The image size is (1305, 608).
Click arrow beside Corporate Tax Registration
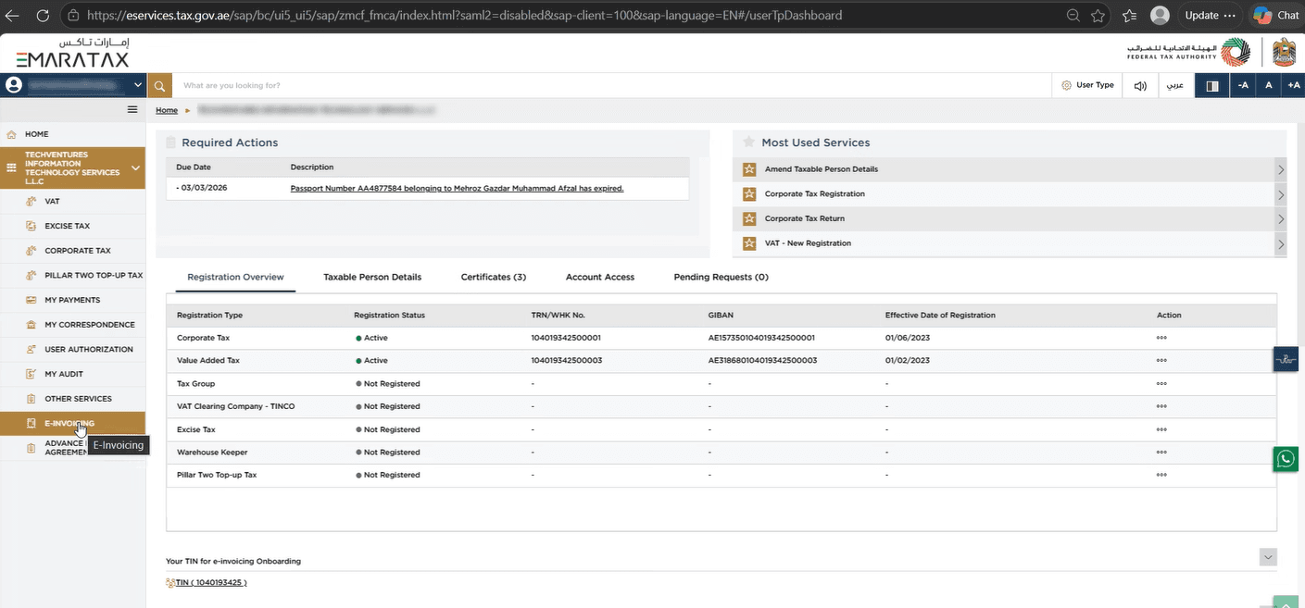[1281, 194]
